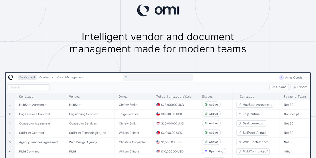Focus the top global search field
The width and height of the screenshot is (316, 158).
pos(158,77)
